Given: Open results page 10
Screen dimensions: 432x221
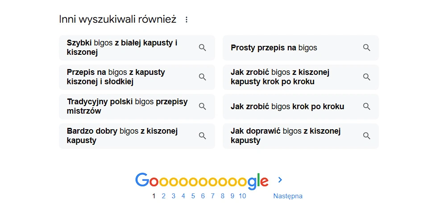Looking at the screenshot, I should (242, 196).
